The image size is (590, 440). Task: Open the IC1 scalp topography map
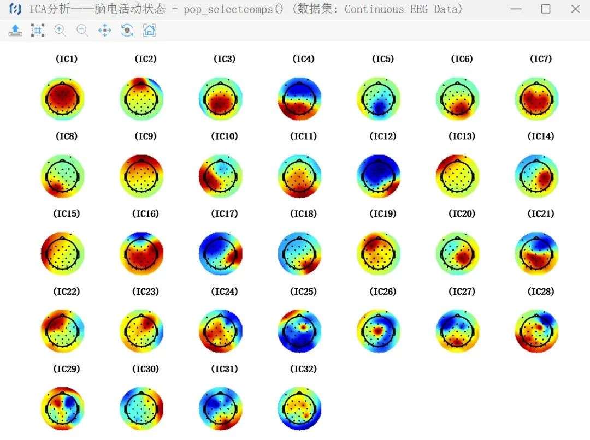pyautogui.click(x=62, y=99)
